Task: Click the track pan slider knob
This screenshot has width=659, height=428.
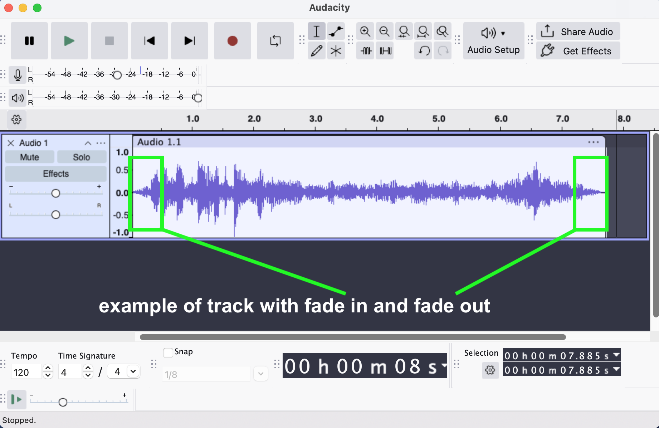Action: click(55, 215)
